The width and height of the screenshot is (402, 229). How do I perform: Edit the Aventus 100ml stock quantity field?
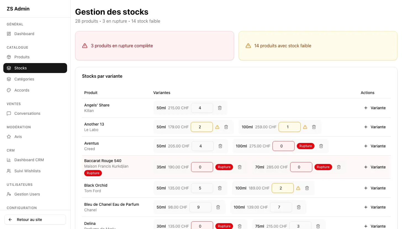(x=284, y=146)
